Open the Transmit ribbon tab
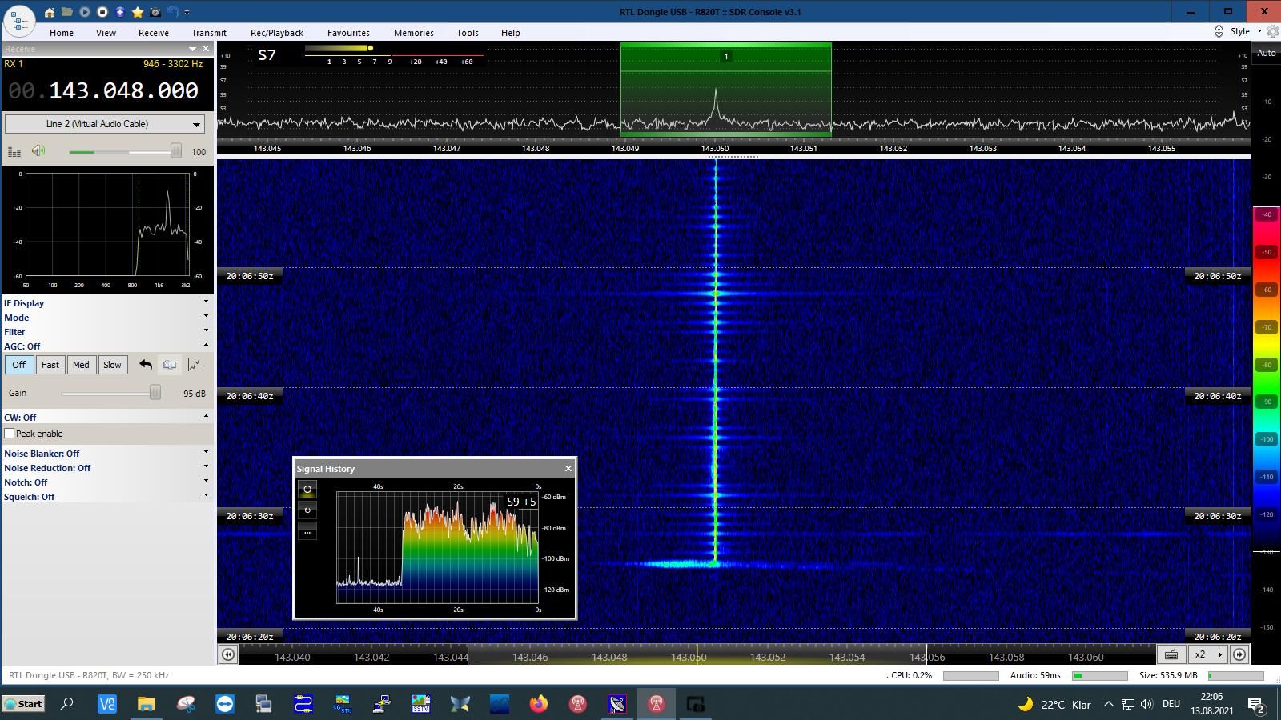This screenshot has height=720, width=1281. coord(209,33)
